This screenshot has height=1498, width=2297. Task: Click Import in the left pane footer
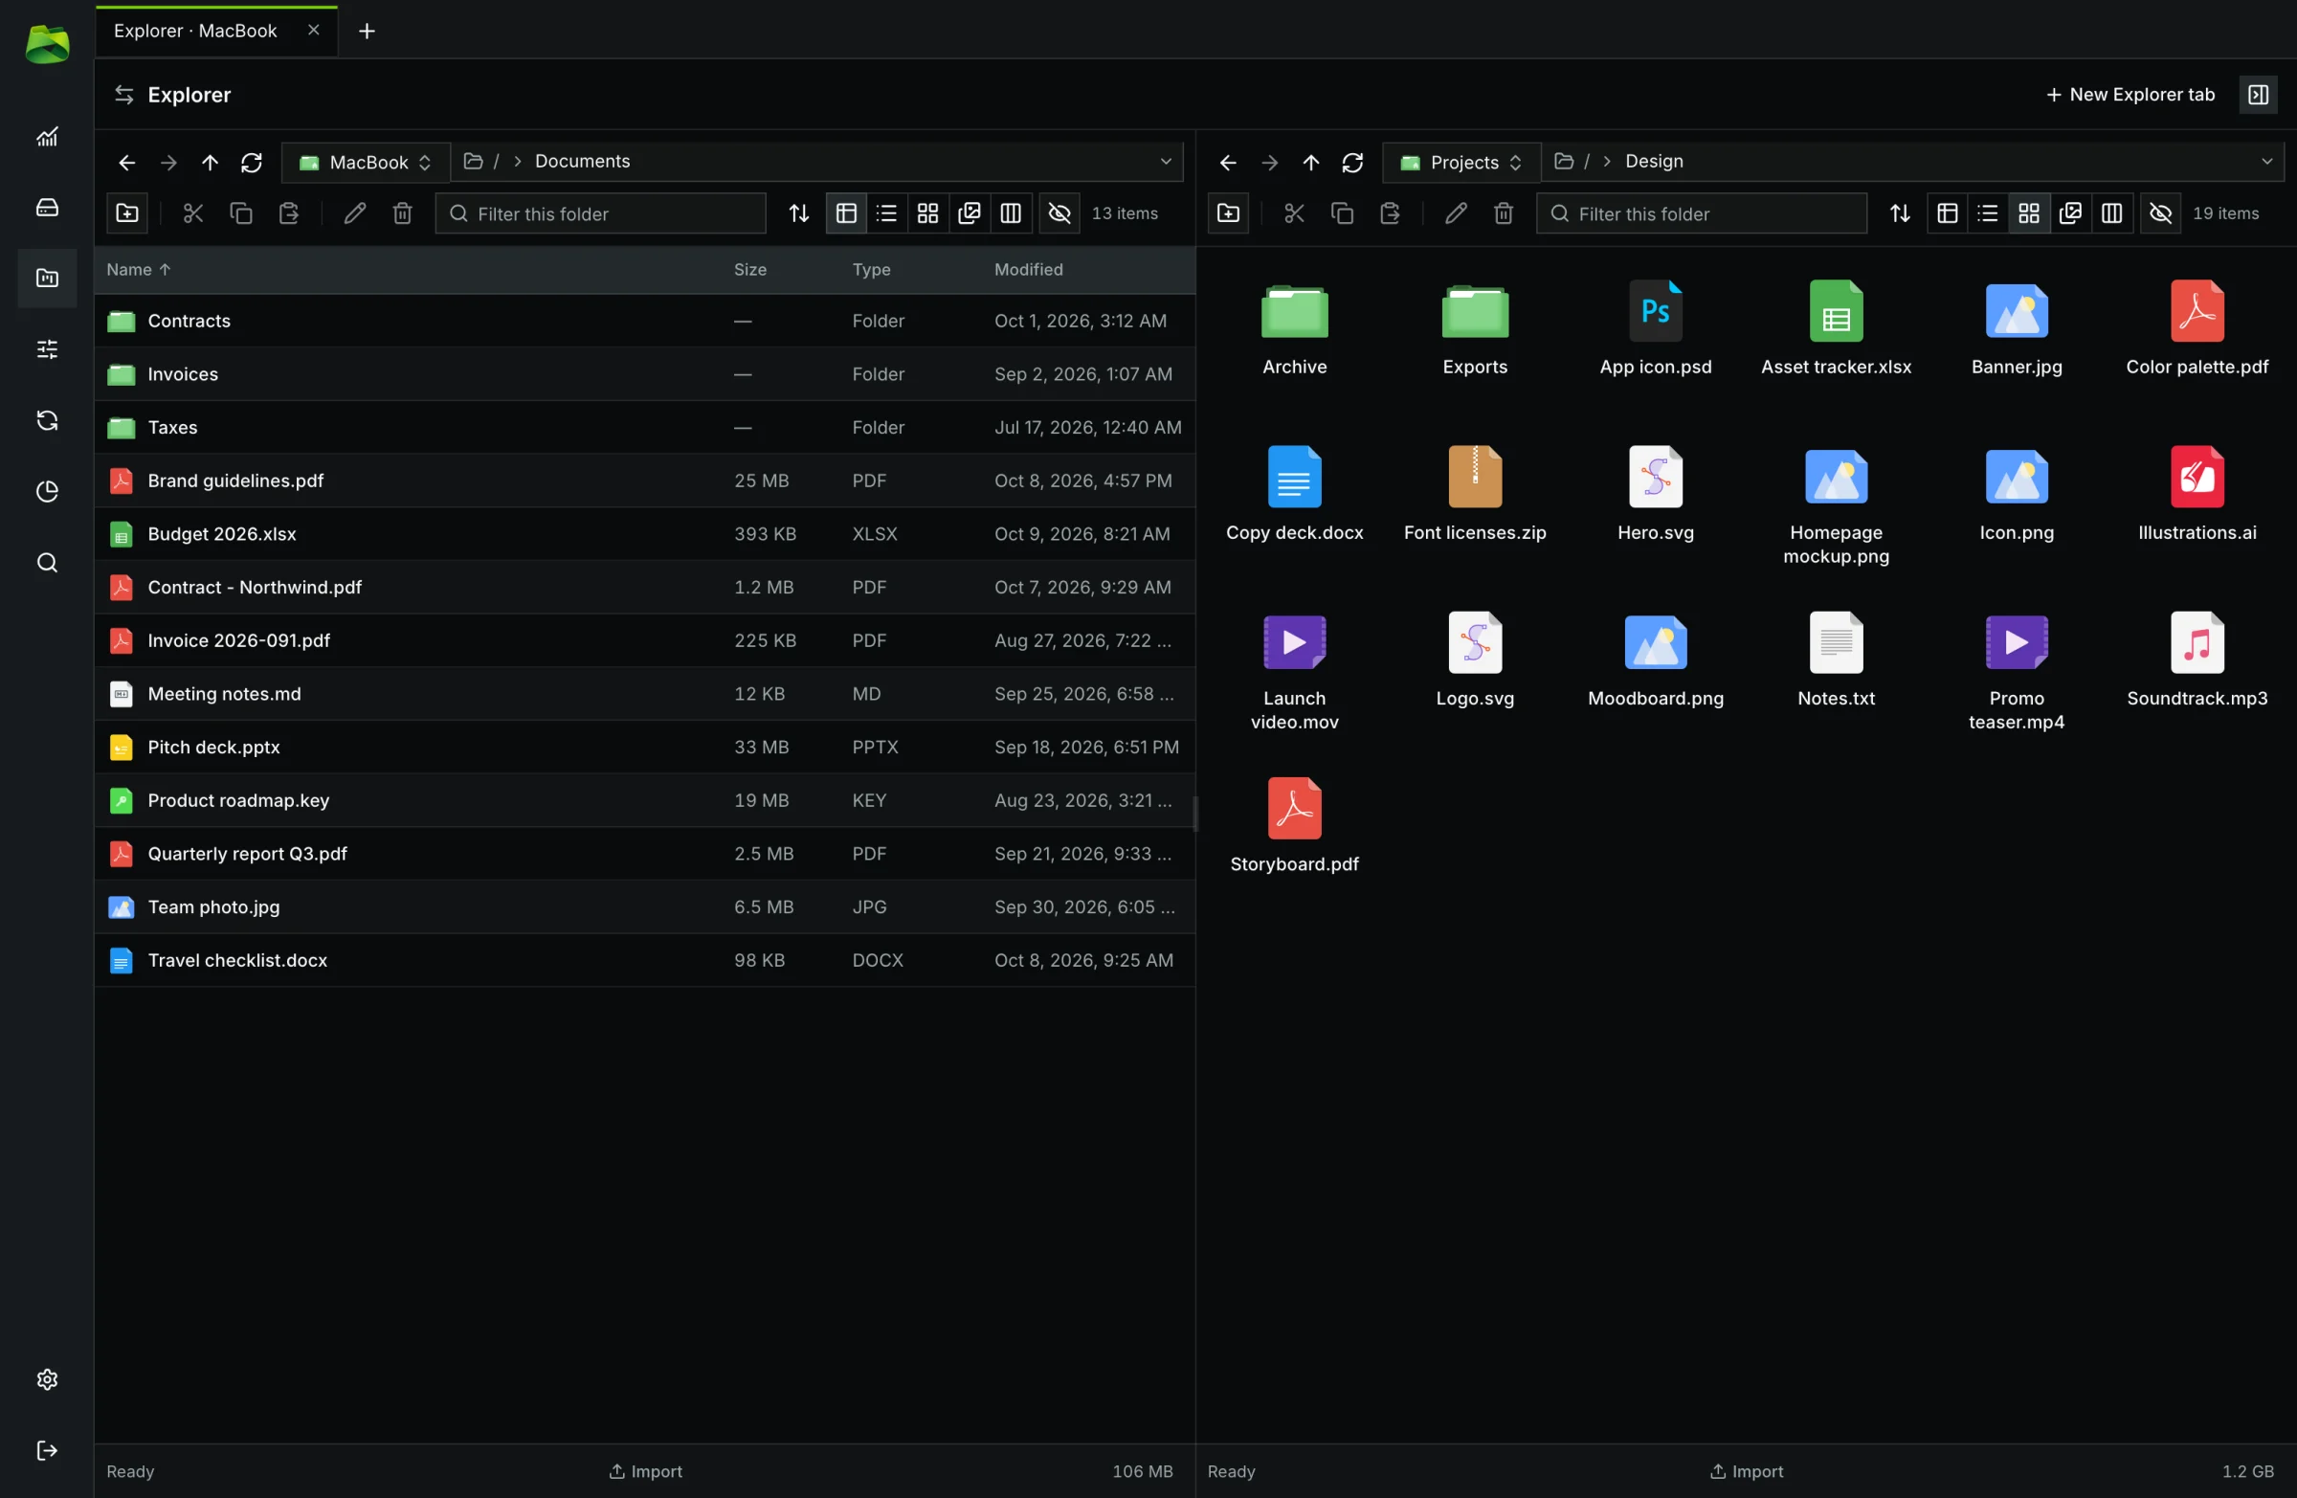(646, 1472)
